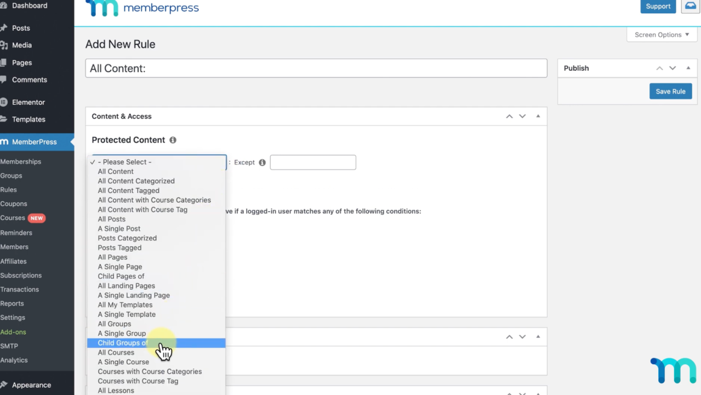Open Rules submenu item
The height and width of the screenshot is (395, 701).
point(8,190)
